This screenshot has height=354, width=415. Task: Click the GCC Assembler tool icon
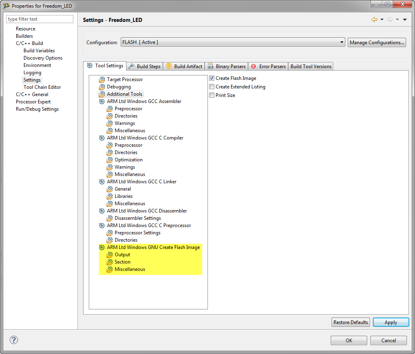point(102,101)
